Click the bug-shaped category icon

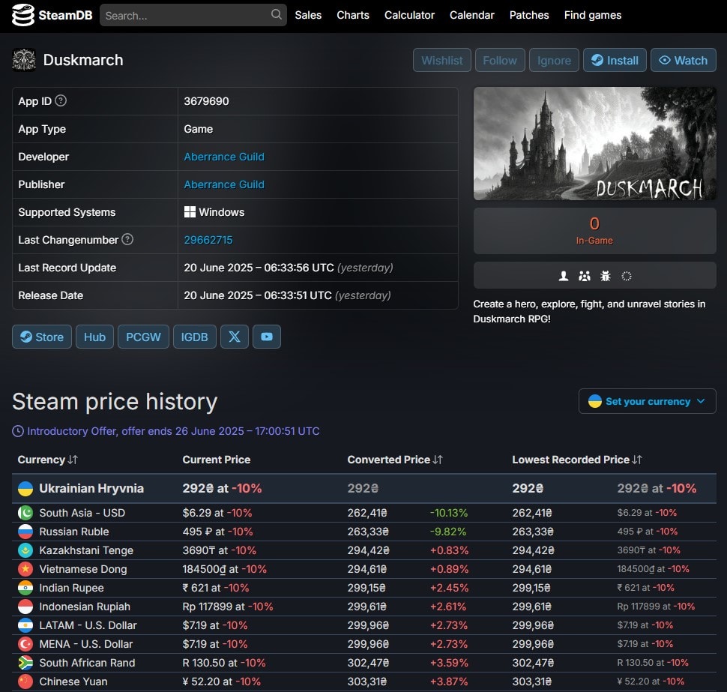click(605, 277)
